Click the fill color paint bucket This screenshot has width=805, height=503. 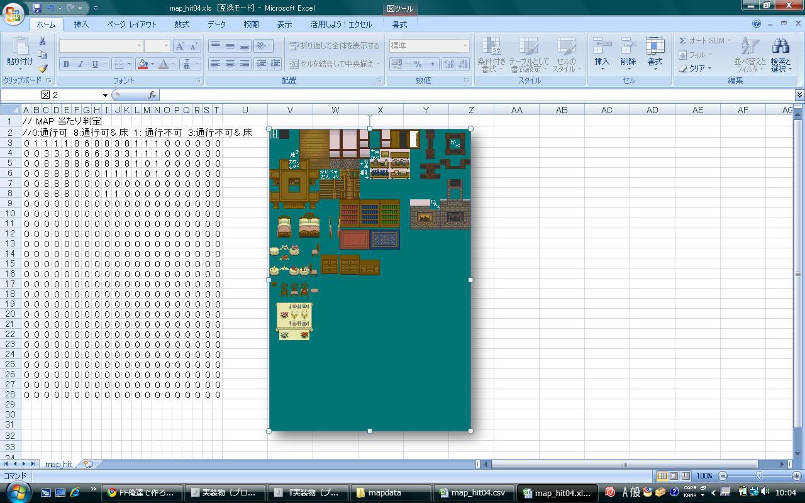[143, 64]
